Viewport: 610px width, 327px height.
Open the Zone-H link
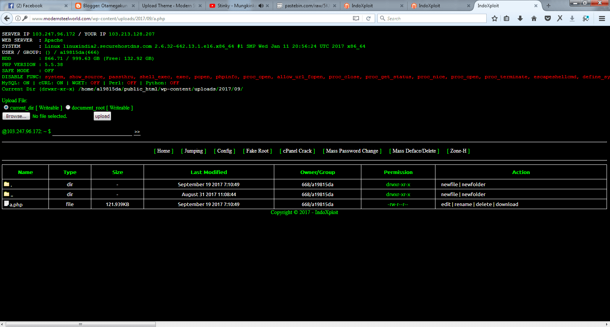click(458, 151)
